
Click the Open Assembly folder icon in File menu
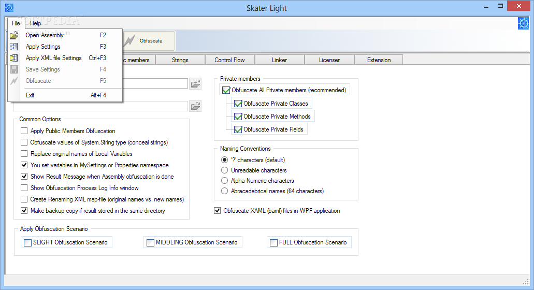(14, 35)
